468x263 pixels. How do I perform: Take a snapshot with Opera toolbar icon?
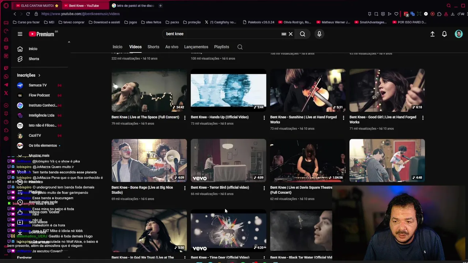click(376, 14)
